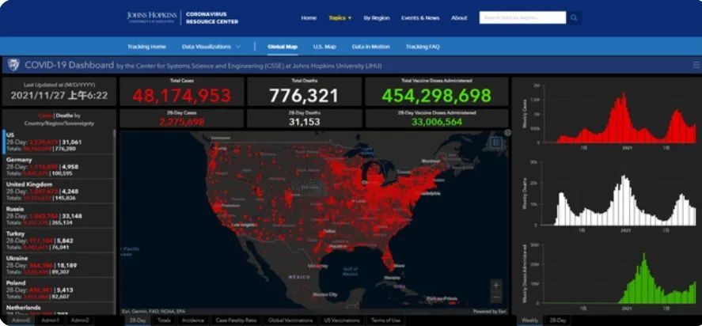Click Mexico City label on the map

(x=325, y=294)
